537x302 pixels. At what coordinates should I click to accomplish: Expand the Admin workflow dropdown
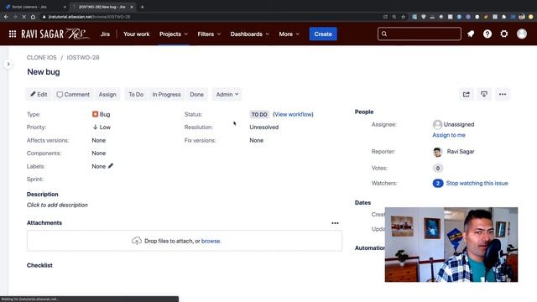pos(227,94)
